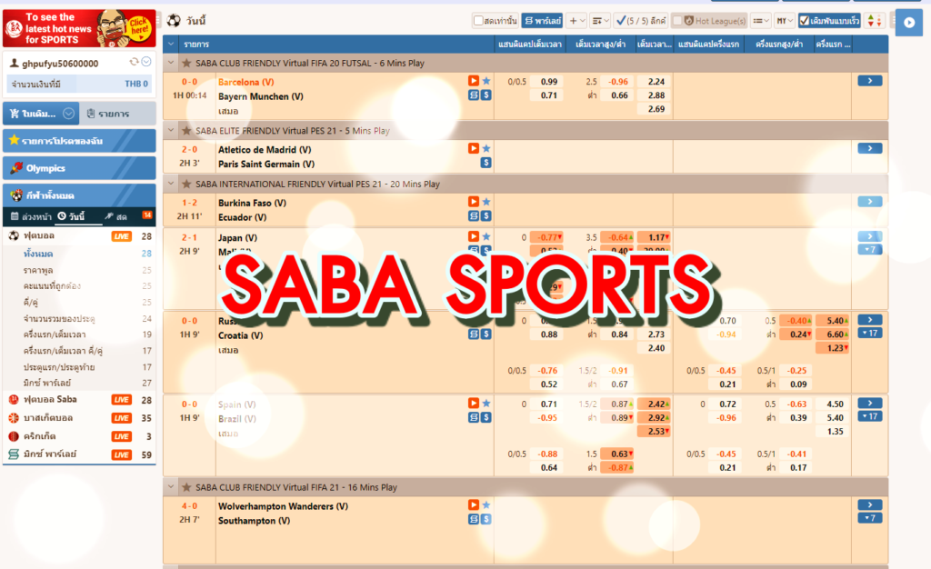Open stats icon for Bayern Munchen row

pyautogui.click(x=473, y=95)
